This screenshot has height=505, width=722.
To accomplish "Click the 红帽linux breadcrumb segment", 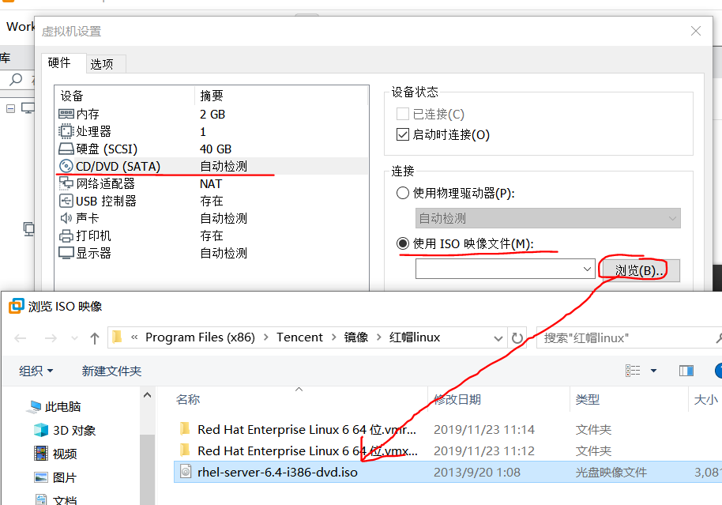I will tap(415, 337).
